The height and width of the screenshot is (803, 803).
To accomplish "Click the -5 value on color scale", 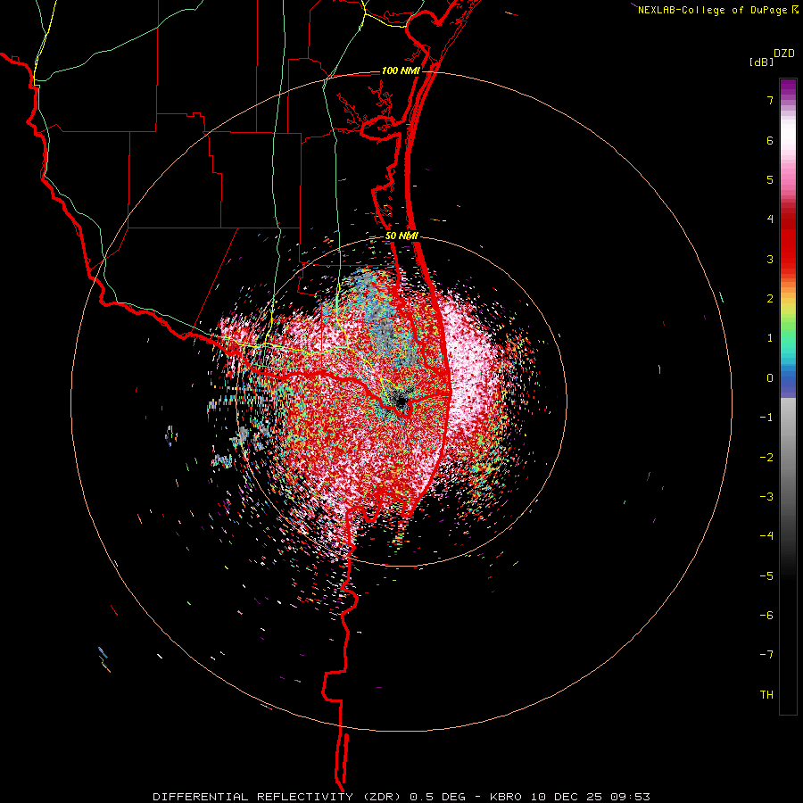I will click(766, 575).
